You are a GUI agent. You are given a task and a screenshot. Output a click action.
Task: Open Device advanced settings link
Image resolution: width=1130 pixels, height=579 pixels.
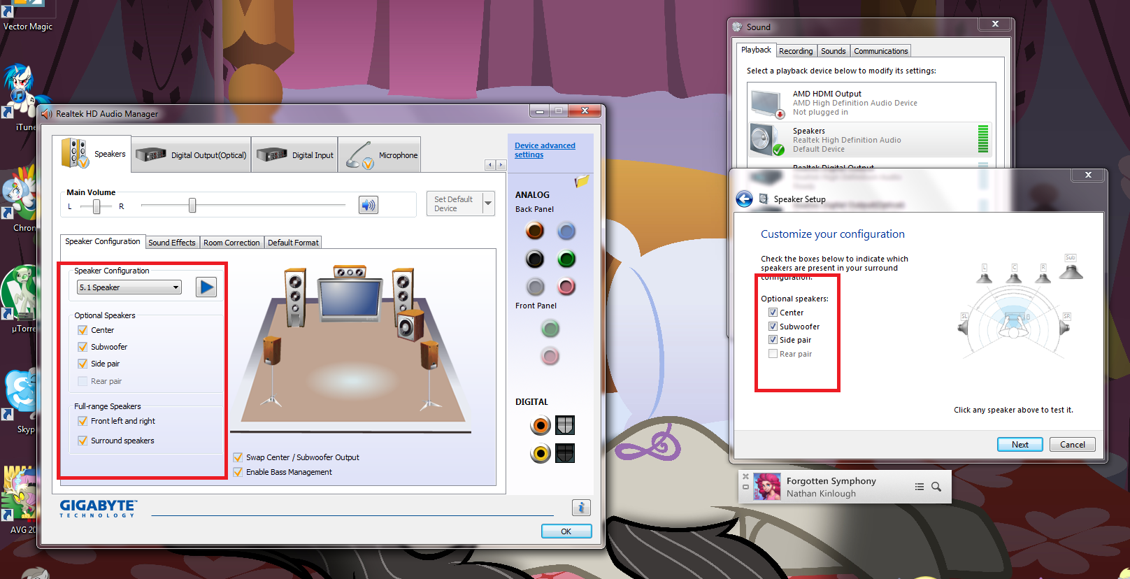point(545,150)
